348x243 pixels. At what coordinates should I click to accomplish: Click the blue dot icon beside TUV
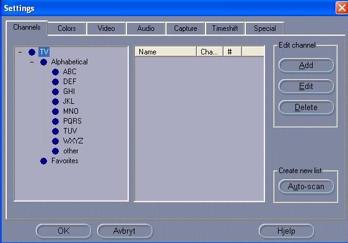pyautogui.click(x=55, y=131)
